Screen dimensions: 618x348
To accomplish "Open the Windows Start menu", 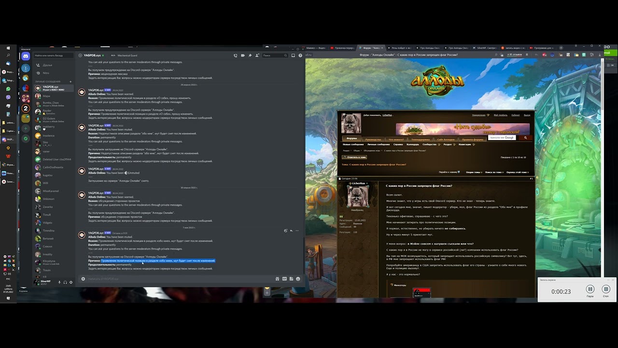I will coord(8,48).
